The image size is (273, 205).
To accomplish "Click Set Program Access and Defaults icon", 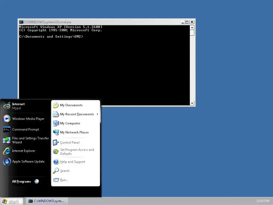I will (56, 152).
